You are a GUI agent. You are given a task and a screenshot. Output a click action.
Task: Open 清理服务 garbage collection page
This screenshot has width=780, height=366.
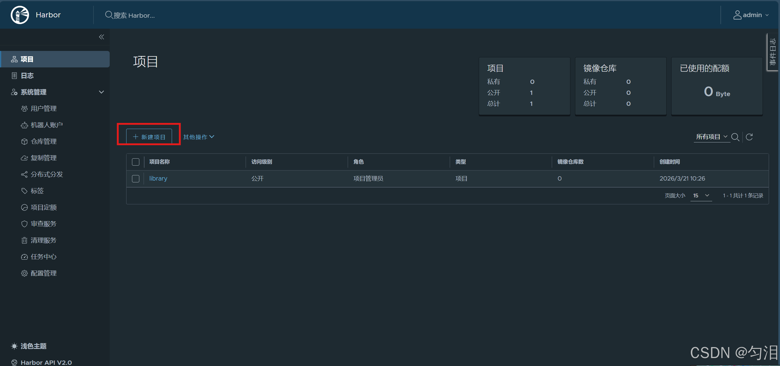tap(43, 240)
